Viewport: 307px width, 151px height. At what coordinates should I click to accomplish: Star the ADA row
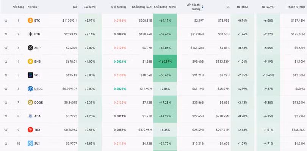coord(6,116)
